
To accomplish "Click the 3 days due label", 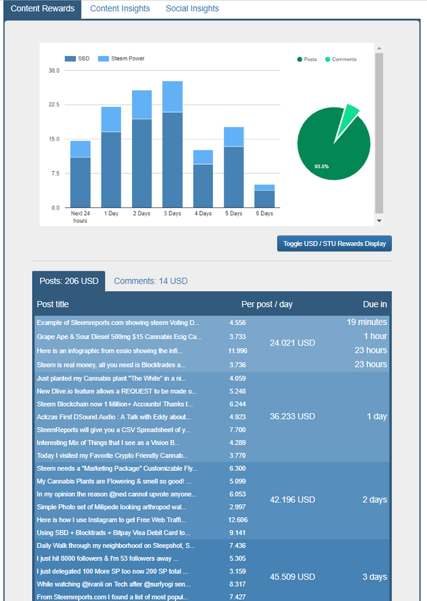I will [x=374, y=577].
